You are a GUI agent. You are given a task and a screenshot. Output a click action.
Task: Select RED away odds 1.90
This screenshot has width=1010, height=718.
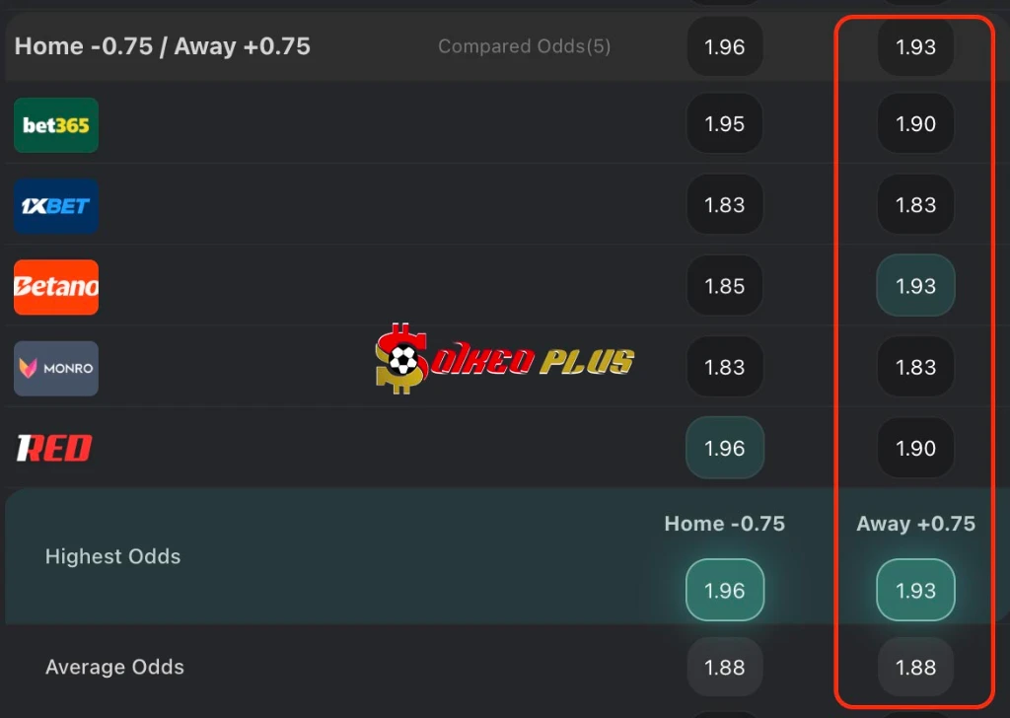pos(915,448)
